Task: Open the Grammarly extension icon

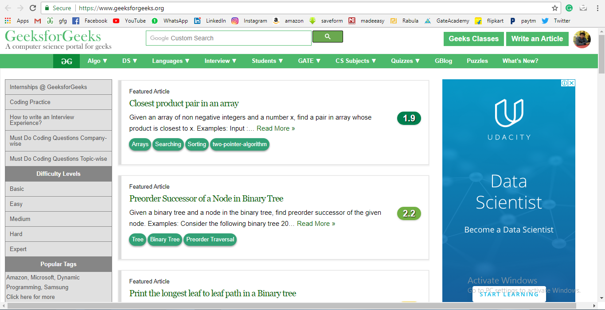Action: point(569,8)
